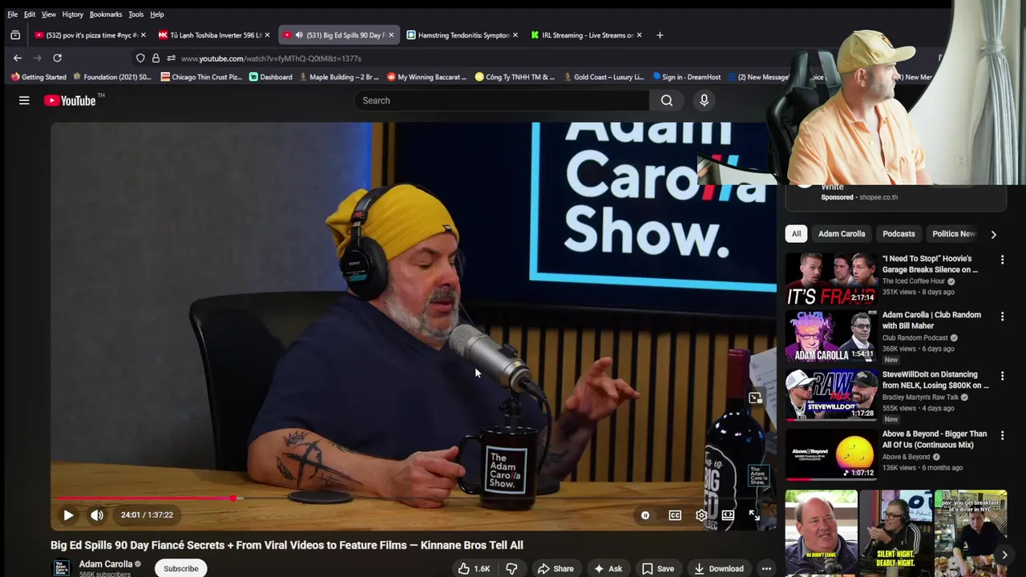This screenshot has width=1026, height=577.
Task: Open the Bookmarks menu
Action: (x=106, y=14)
